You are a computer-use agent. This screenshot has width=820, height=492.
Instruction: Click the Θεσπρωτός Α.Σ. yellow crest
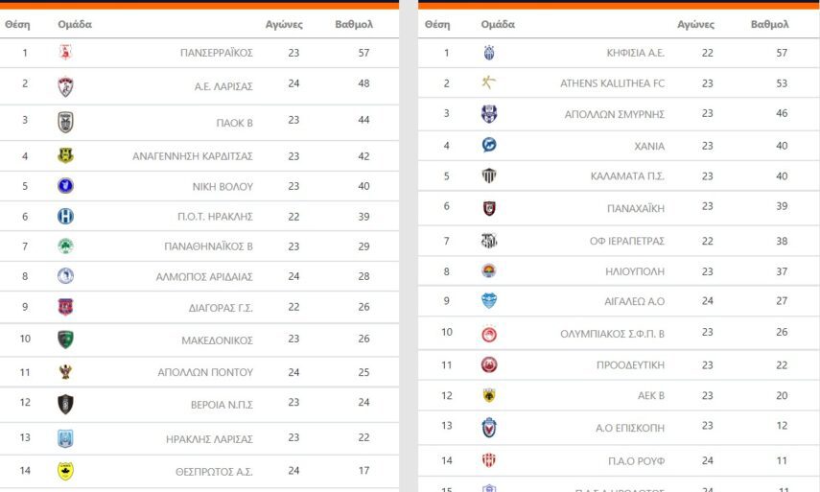[x=65, y=471]
